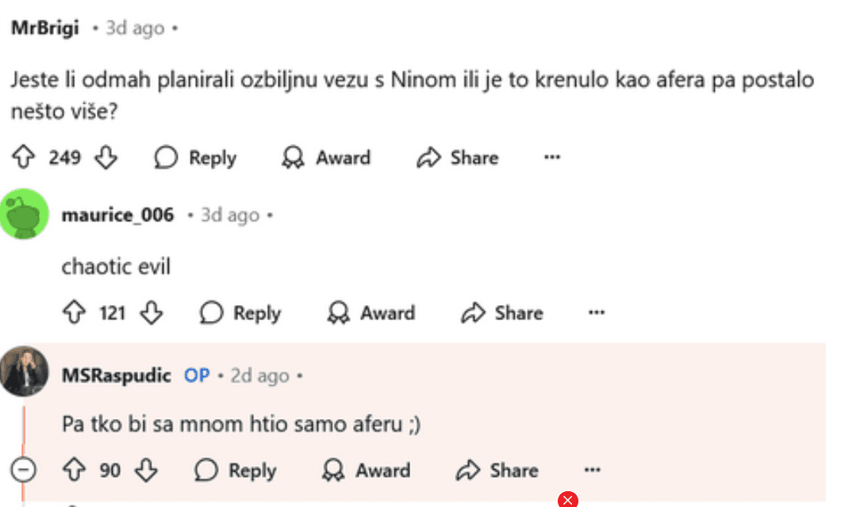Image resolution: width=841 pixels, height=507 pixels.
Task: Open more options on MrBrigi's comment
Action: point(552,158)
